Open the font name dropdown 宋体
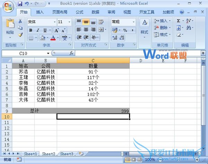The height and width of the screenshot is (164, 208). point(55,22)
